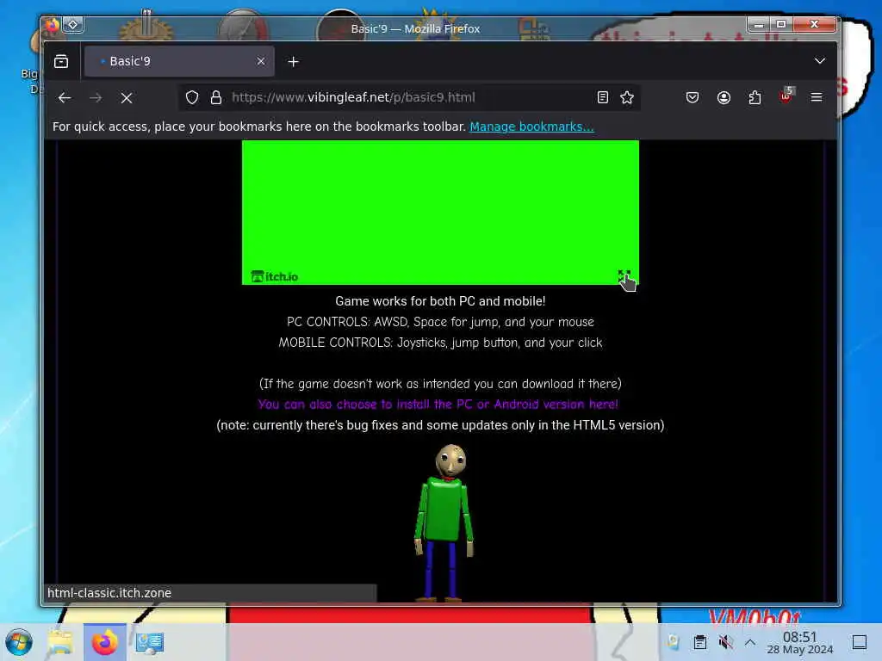Click the greyed forward arrow button
The width and height of the screenshot is (882, 661).
96,98
